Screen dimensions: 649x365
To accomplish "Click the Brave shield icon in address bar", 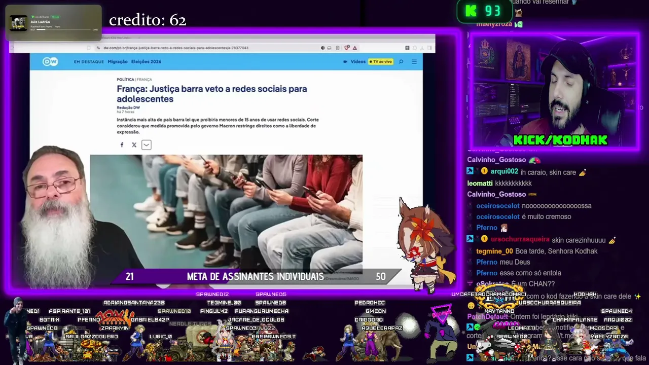I will tap(347, 48).
